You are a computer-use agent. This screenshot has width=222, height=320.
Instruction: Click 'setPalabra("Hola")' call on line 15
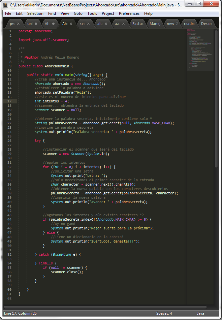click(72, 92)
